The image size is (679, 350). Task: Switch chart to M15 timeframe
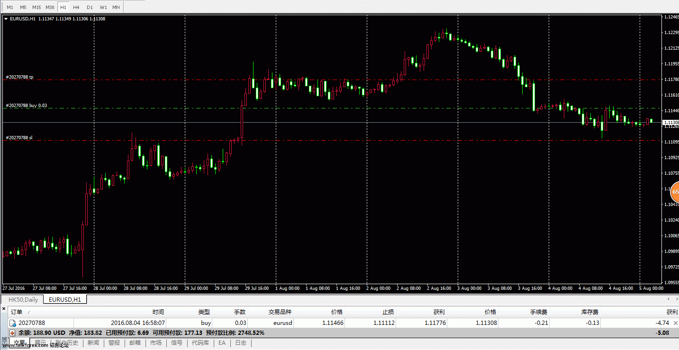click(36, 7)
